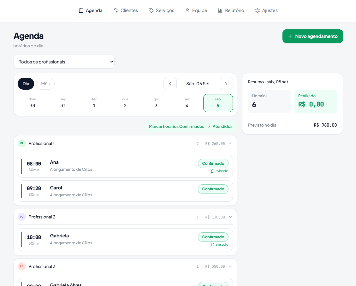Select qua 2 in the week strip
Screen dimensions: 356x286
click(x=125, y=103)
